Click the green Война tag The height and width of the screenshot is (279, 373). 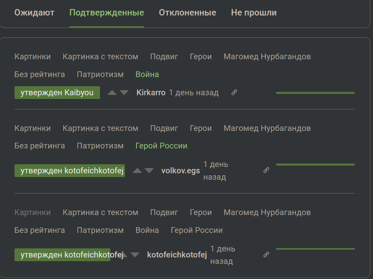[147, 74]
